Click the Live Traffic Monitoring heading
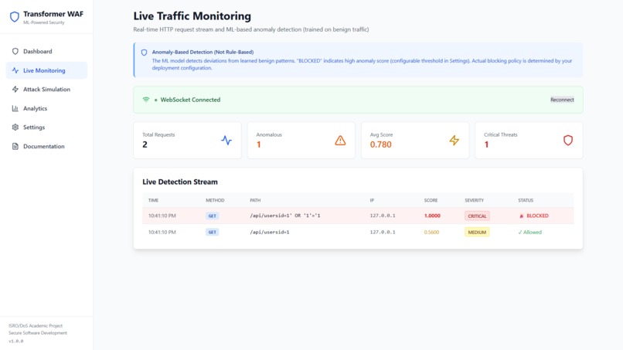623x350 pixels. coord(192,16)
